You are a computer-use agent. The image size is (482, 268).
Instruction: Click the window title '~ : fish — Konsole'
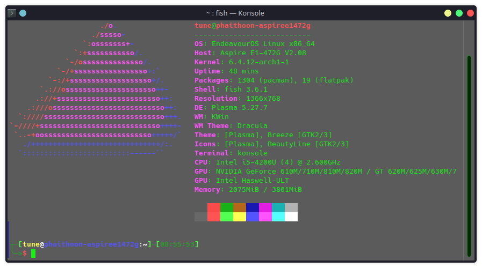coord(235,13)
